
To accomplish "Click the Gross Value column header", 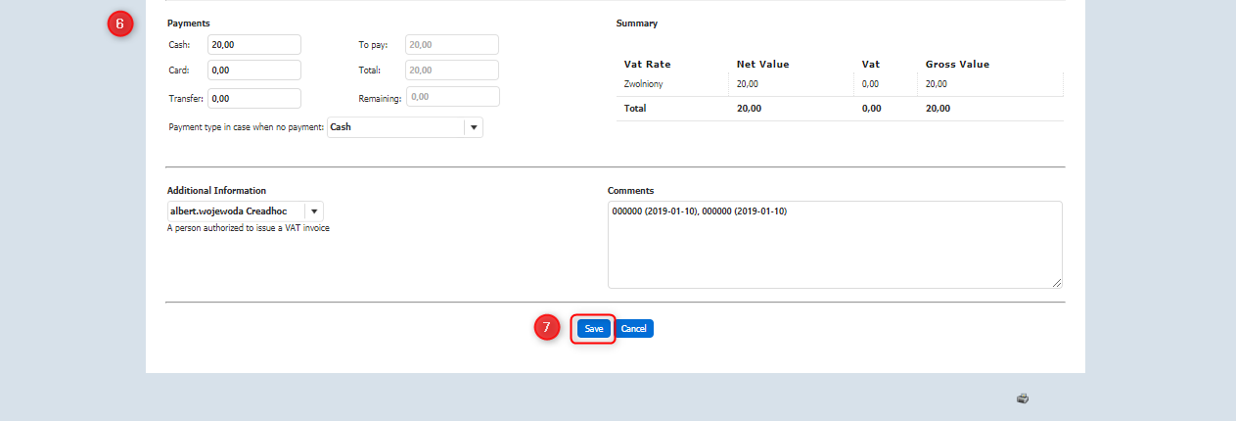I will coord(956,65).
